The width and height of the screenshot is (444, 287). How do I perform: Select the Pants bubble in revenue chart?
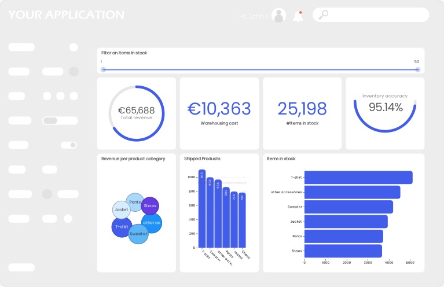click(x=134, y=201)
